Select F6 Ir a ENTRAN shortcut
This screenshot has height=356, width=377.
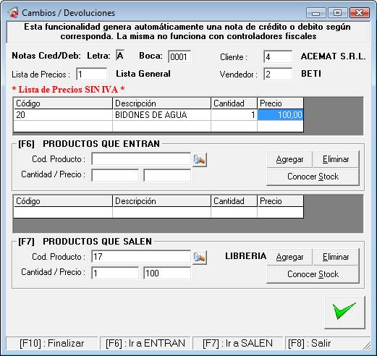pos(145,343)
